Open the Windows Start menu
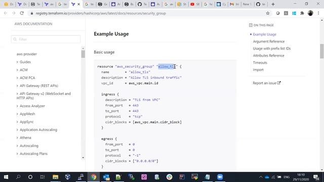324x182 pixels. pos(6,177)
